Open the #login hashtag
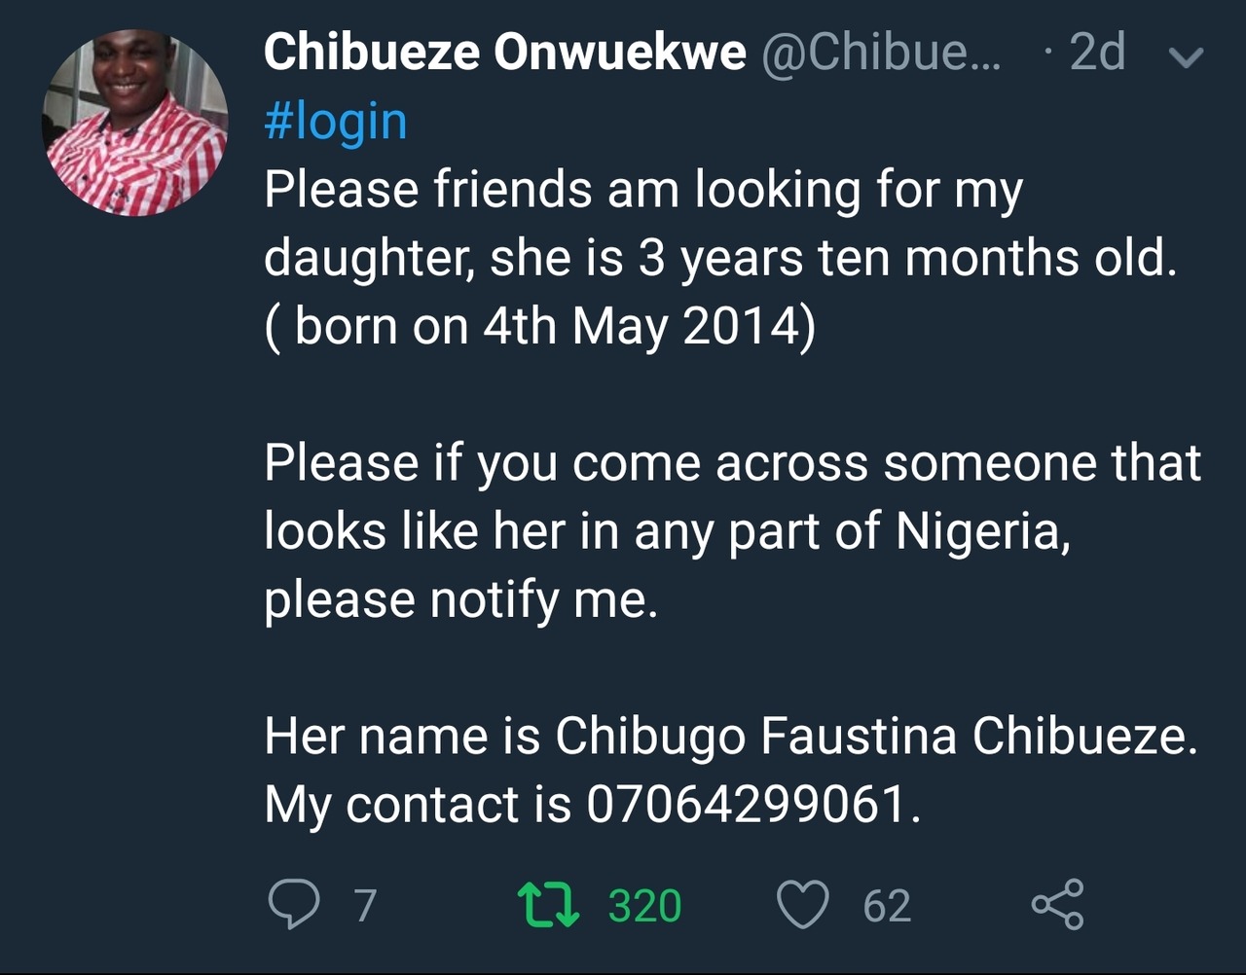 click(336, 122)
